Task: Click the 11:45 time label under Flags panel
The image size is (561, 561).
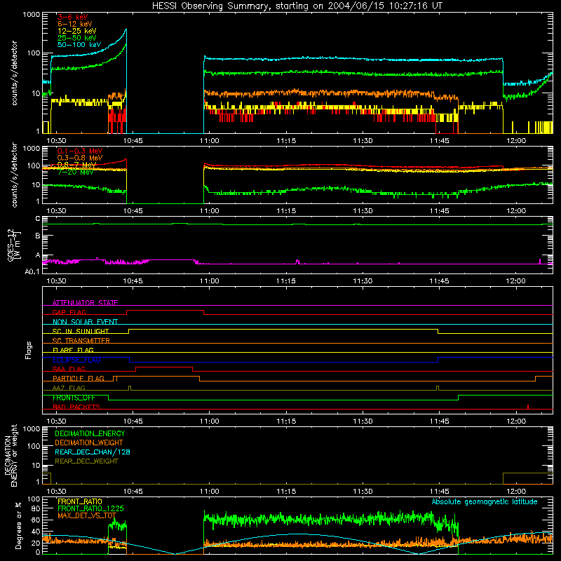Action: 440,421
